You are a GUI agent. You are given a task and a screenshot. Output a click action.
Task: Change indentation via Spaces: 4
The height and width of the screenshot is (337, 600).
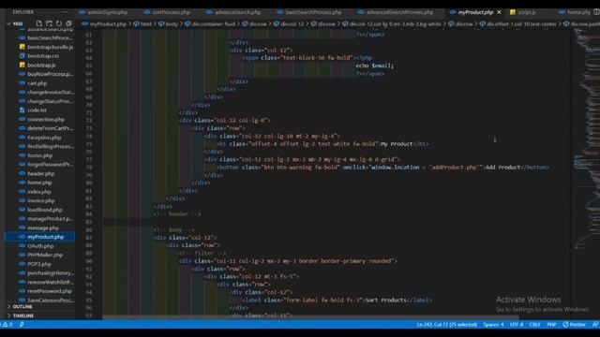(493, 325)
